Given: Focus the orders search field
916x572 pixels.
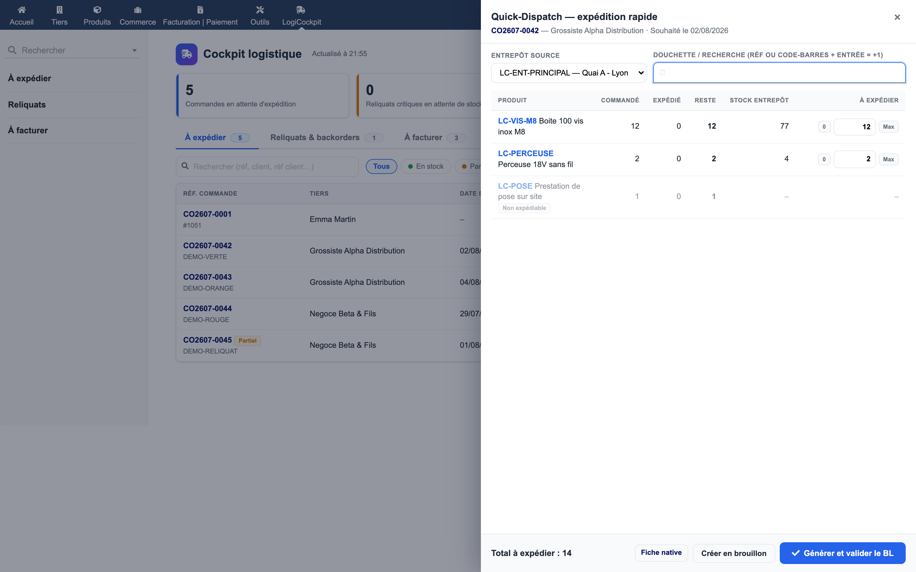Looking at the screenshot, I should [x=267, y=166].
